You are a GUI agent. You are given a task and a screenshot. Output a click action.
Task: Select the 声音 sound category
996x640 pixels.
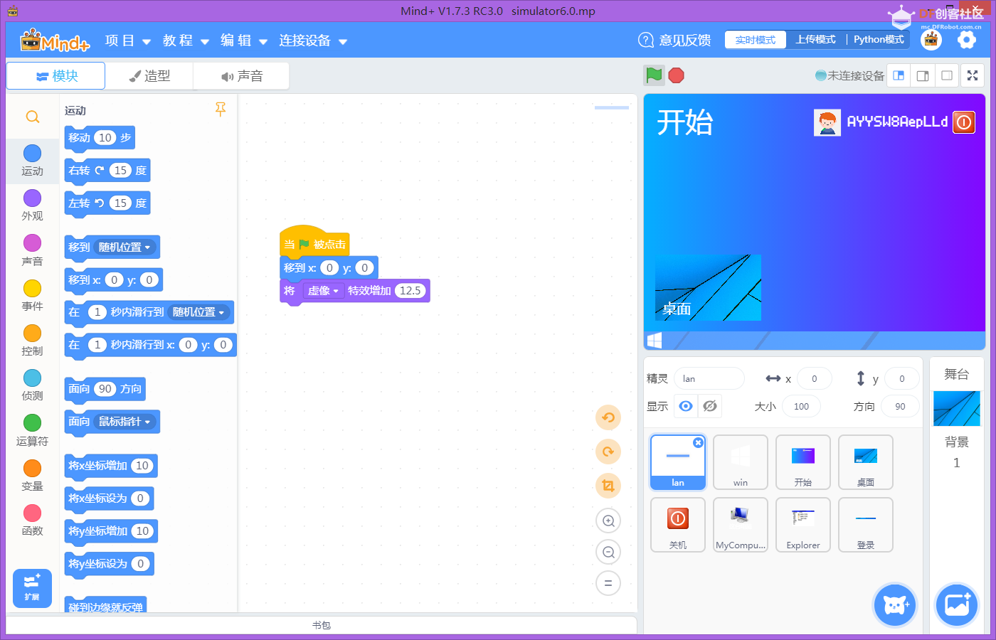32,250
